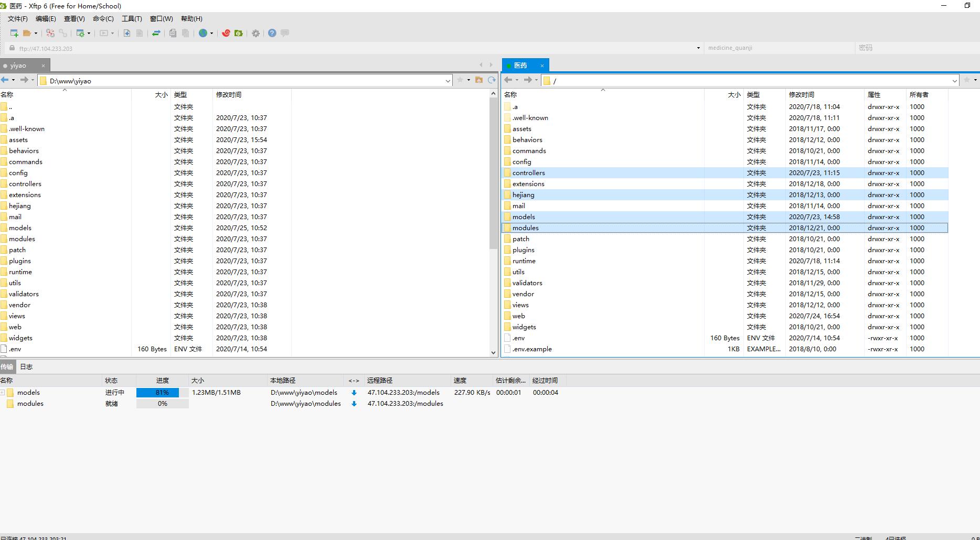This screenshot has height=540, width=980.
Task: Open the Options gear icon
Action: [x=255, y=33]
